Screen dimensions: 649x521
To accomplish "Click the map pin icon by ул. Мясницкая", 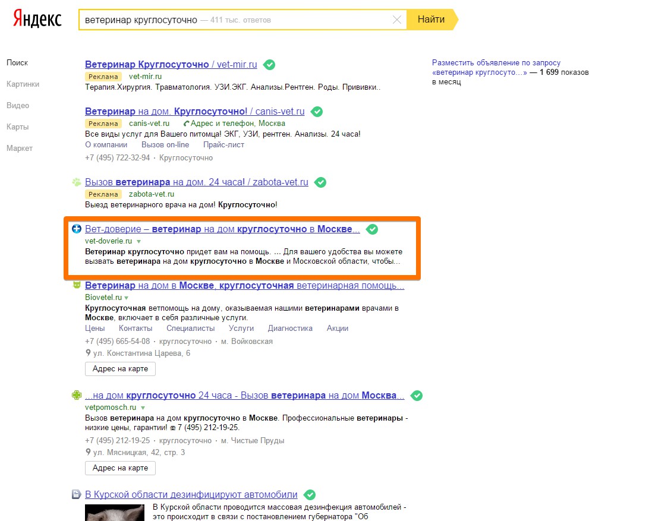I will [88, 452].
